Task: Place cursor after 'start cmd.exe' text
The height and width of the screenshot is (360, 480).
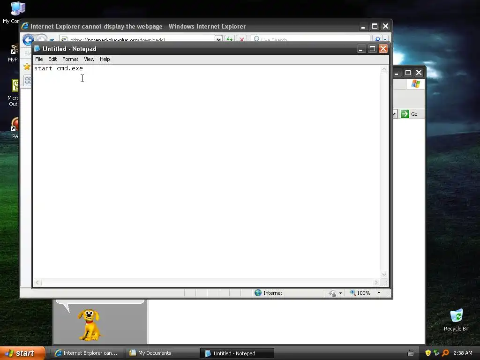Action: [x=83, y=68]
